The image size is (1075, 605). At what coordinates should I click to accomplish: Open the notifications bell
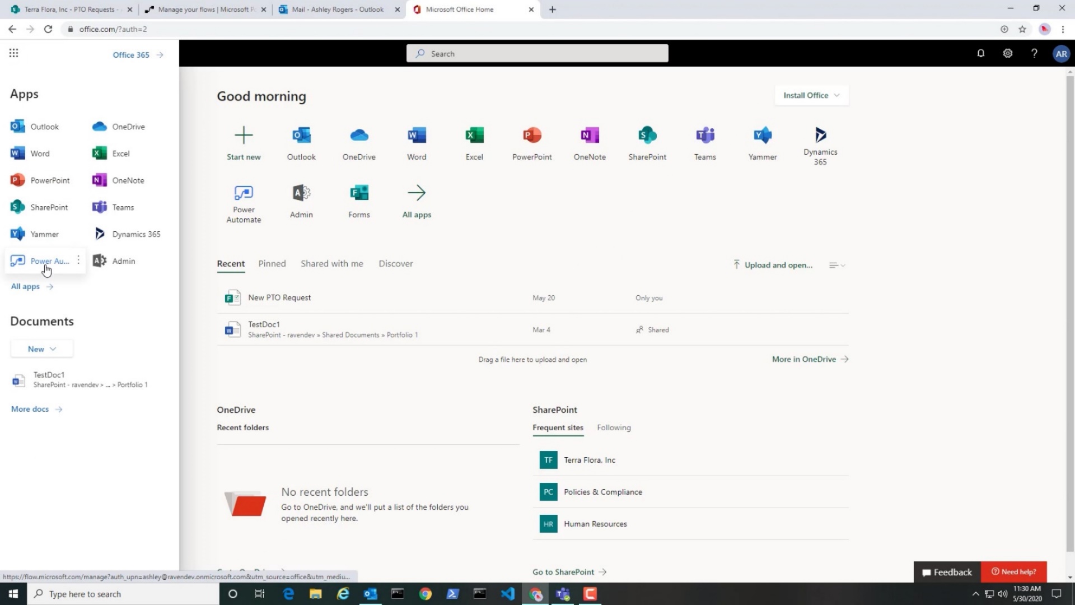pyautogui.click(x=980, y=53)
